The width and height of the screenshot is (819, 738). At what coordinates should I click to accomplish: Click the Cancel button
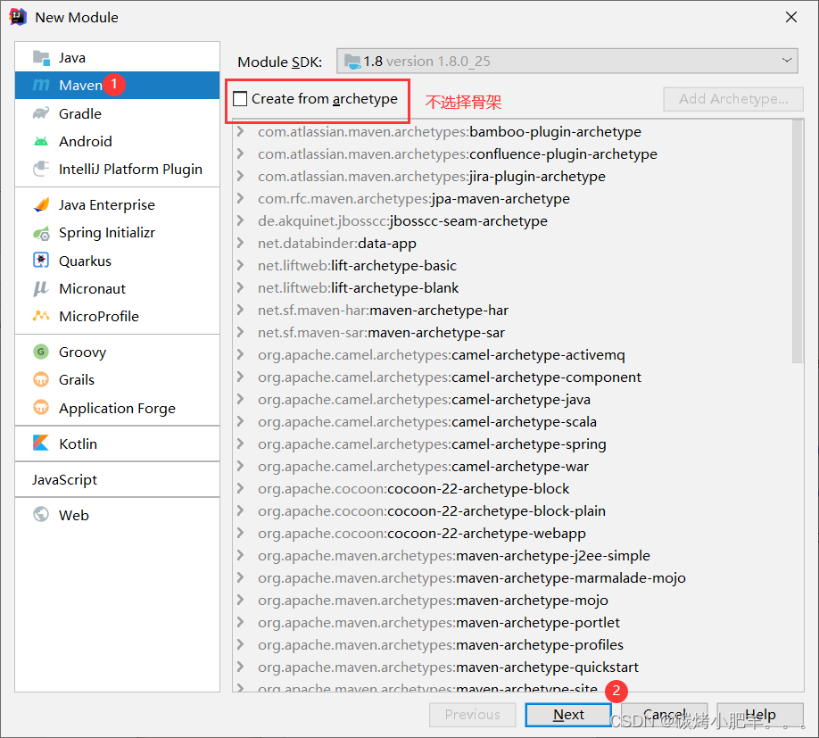click(665, 715)
